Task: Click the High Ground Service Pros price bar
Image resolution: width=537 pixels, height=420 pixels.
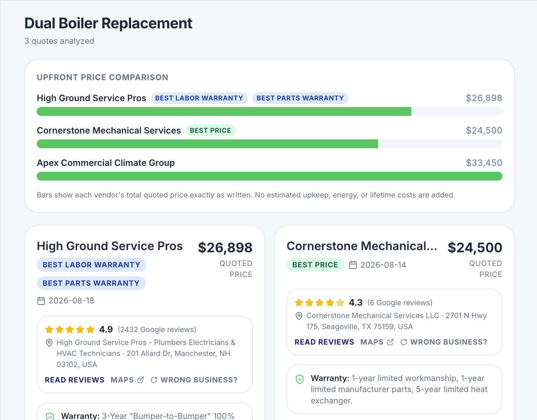Action: coord(270,111)
